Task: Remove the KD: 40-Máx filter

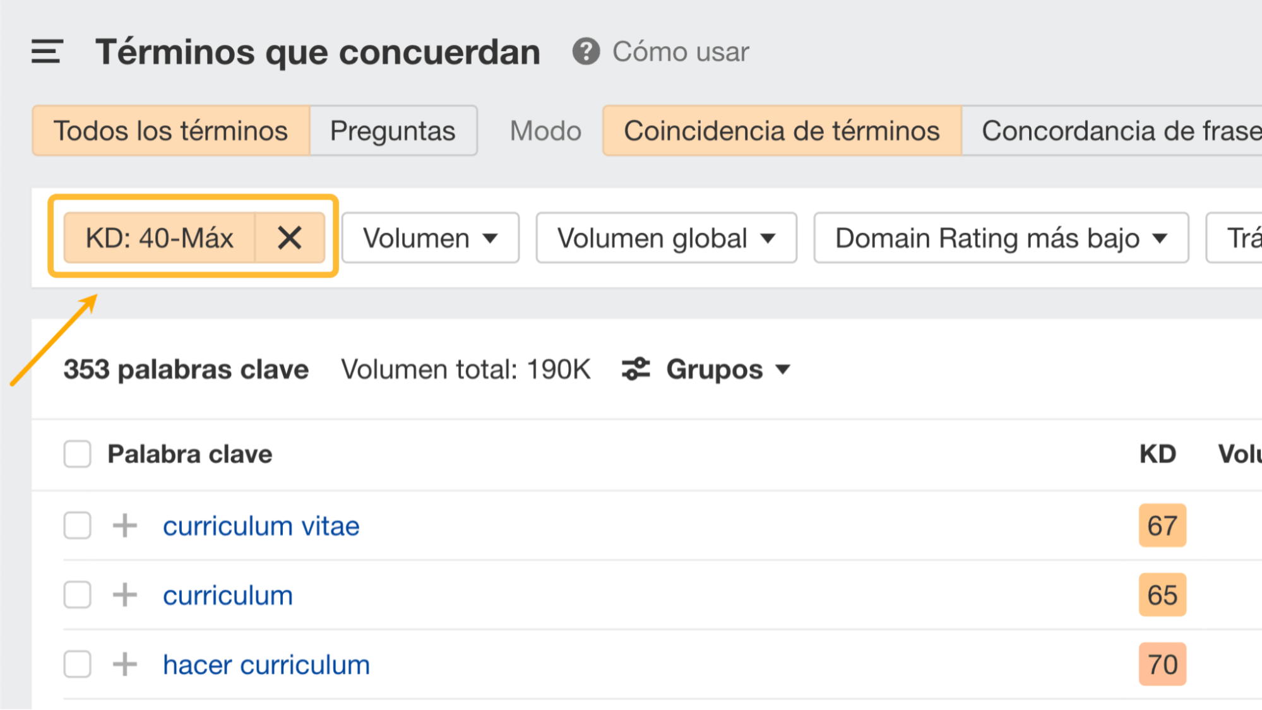Action: tap(290, 238)
